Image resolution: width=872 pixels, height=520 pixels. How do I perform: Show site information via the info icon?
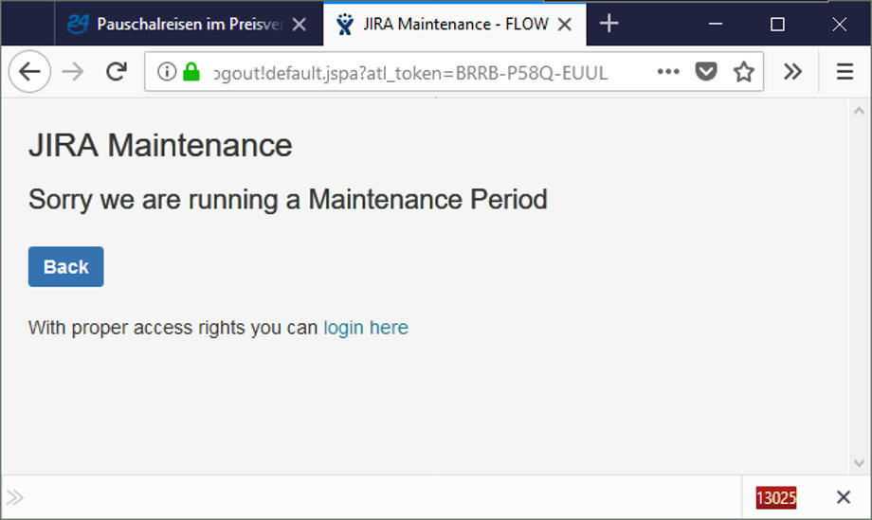[166, 72]
